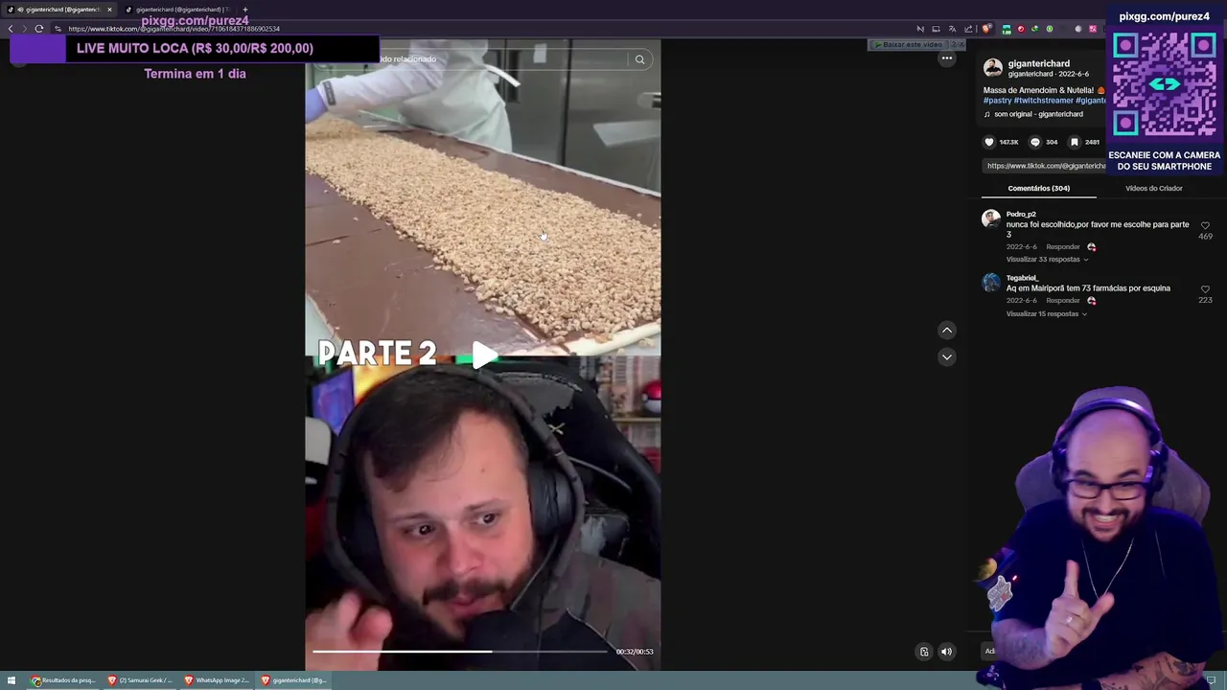
Task: Click the search magnifier icon above video
Action: pos(639,59)
